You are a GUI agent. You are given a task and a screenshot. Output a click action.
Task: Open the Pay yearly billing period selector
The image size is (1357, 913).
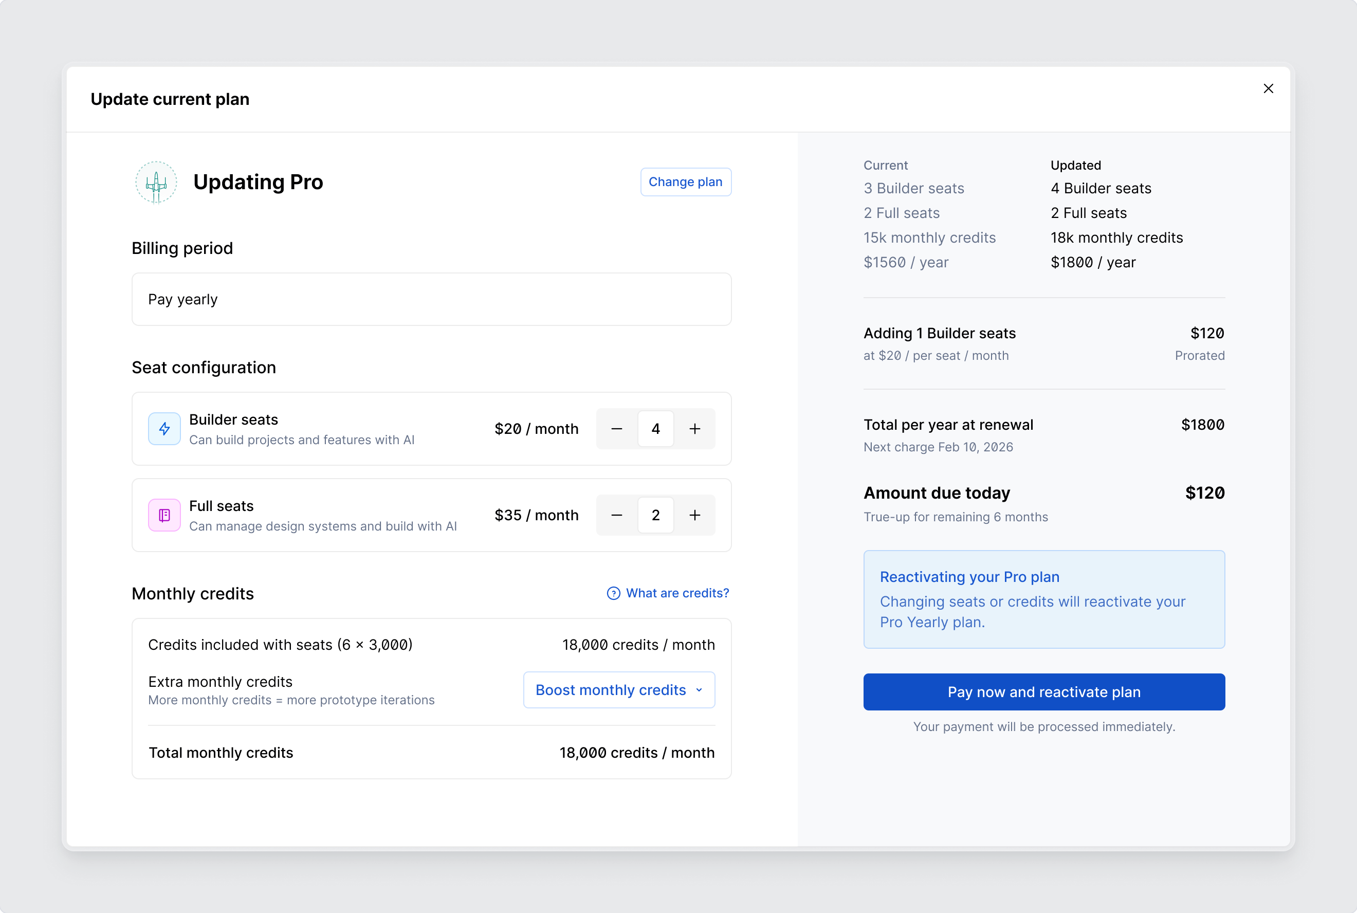pos(431,299)
